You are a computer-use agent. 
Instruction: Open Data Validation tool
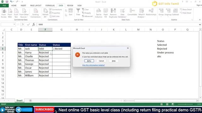click(122, 13)
